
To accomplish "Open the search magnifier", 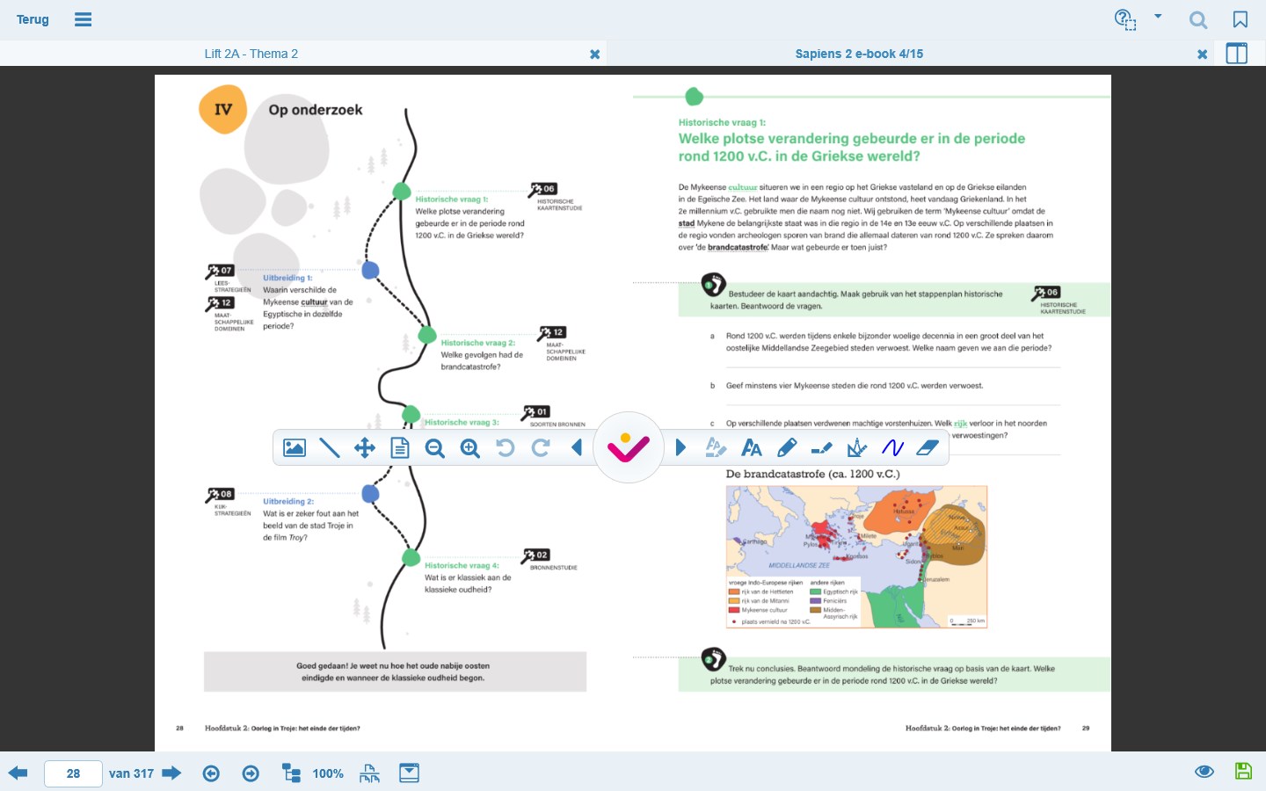I will click(1198, 19).
